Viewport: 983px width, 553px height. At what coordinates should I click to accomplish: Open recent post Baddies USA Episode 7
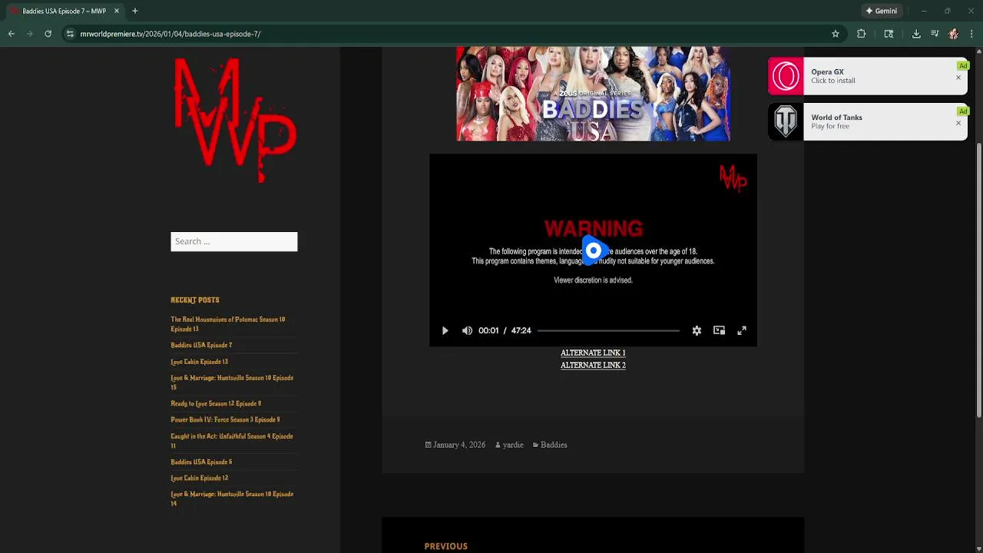[x=201, y=345]
